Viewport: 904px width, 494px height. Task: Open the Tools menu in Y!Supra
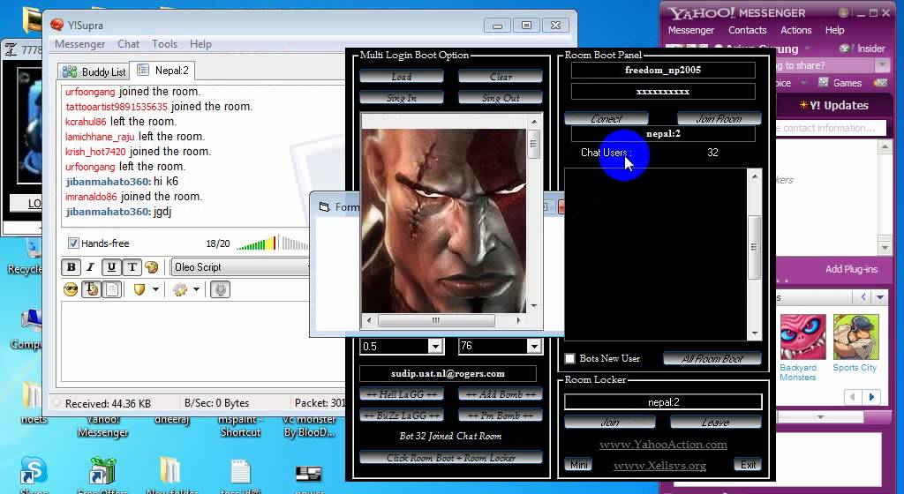click(164, 44)
